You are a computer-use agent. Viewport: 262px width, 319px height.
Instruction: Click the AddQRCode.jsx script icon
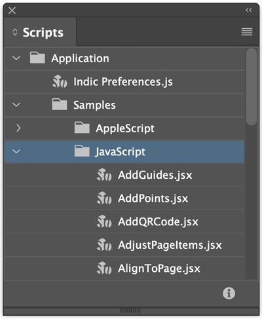tap(104, 221)
